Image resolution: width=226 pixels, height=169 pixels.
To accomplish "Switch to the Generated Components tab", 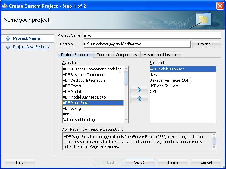I will coord(117,55).
